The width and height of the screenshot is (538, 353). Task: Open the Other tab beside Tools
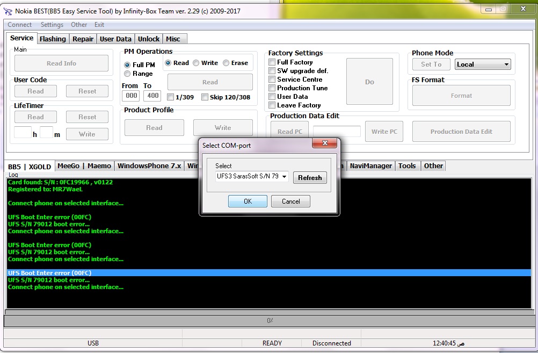coord(433,166)
